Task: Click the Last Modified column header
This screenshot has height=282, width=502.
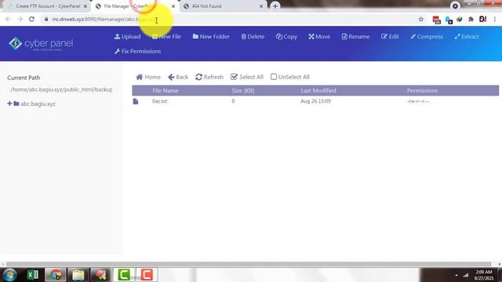Action: click(318, 91)
